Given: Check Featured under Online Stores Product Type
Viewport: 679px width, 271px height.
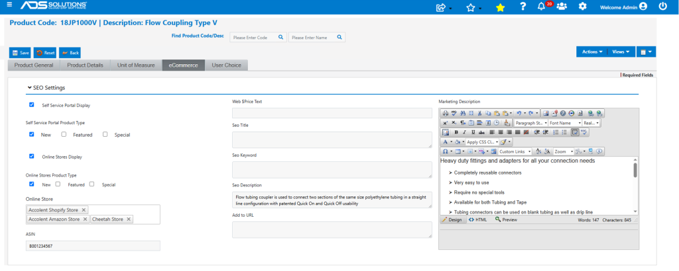Looking at the screenshot, I should [58, 184].
